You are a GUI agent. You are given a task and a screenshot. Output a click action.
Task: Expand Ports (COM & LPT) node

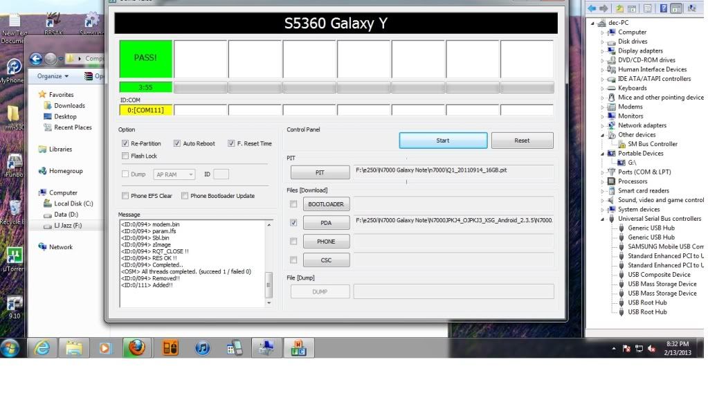[x=602, y=172]
